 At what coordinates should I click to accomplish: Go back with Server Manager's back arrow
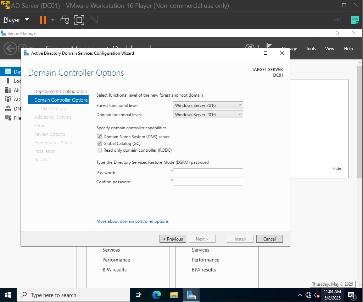pyautogui.click(x=10, y=48)
